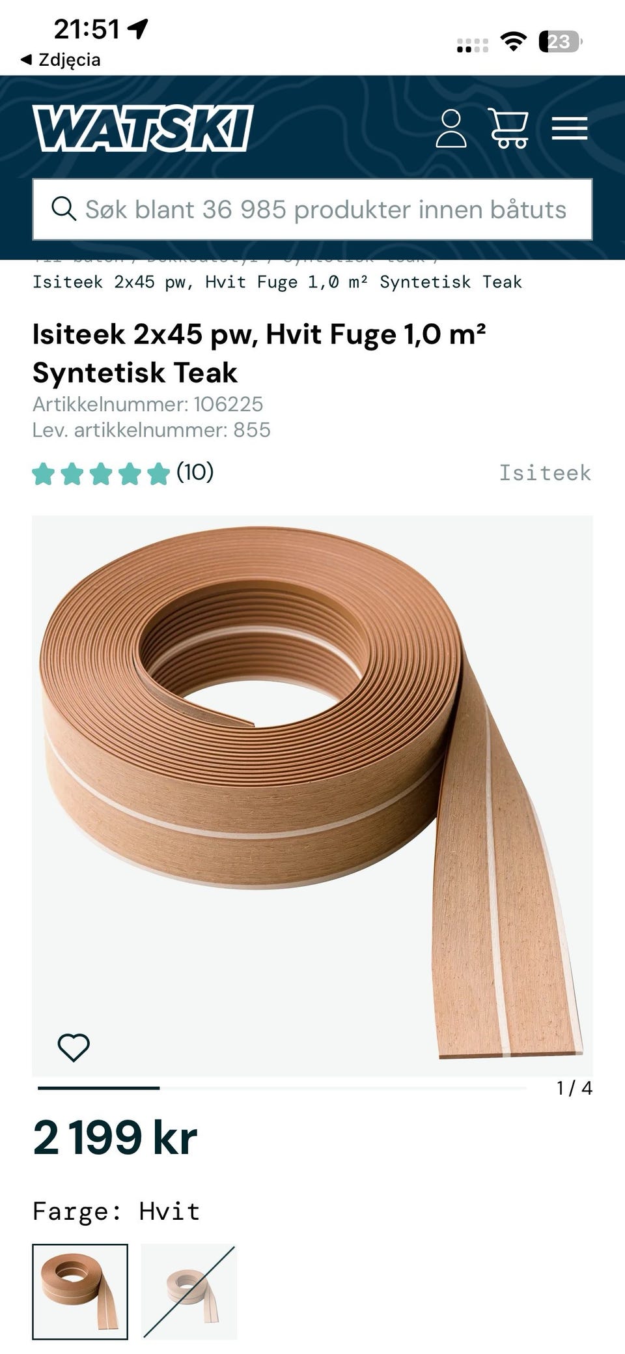The image size is (625, 1354).
Task: Open the 10 reviews count
Action: coord(195,472)
